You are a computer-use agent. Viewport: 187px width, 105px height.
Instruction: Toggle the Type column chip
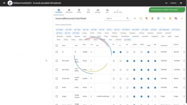click(x=77, y=30)
